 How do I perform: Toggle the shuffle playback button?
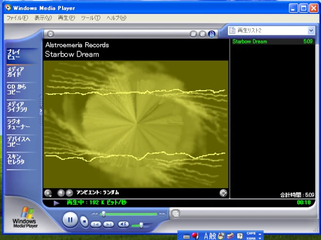(193, 34)
